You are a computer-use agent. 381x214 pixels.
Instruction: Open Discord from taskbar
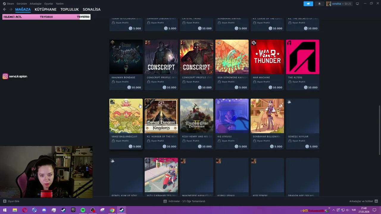pos(44,210)
